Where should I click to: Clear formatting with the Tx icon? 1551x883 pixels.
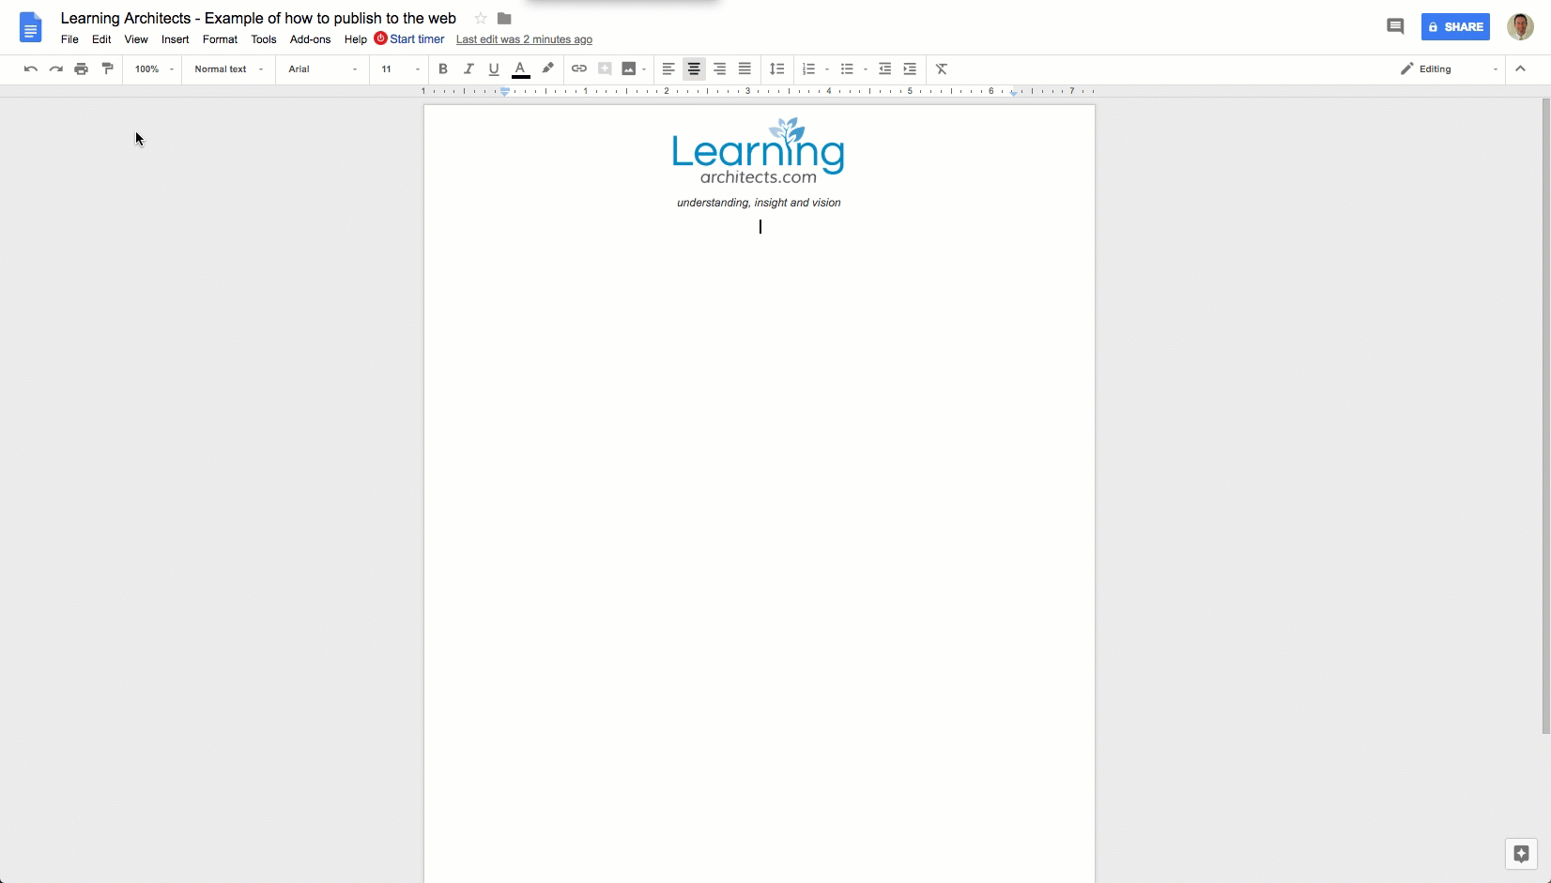[942, 69]
